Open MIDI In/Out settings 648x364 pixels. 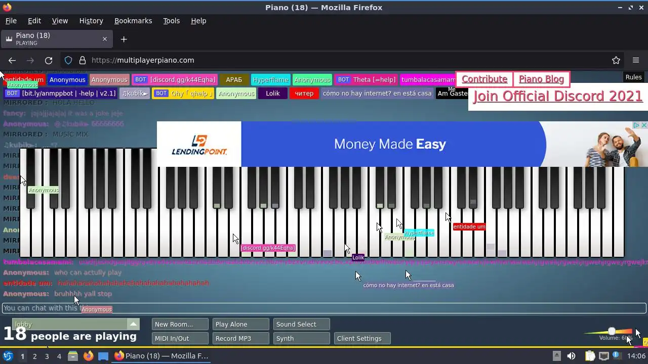click(x=180, y=338)
